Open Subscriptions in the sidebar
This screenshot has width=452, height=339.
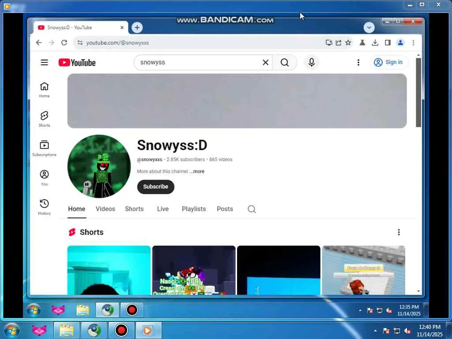44,148
